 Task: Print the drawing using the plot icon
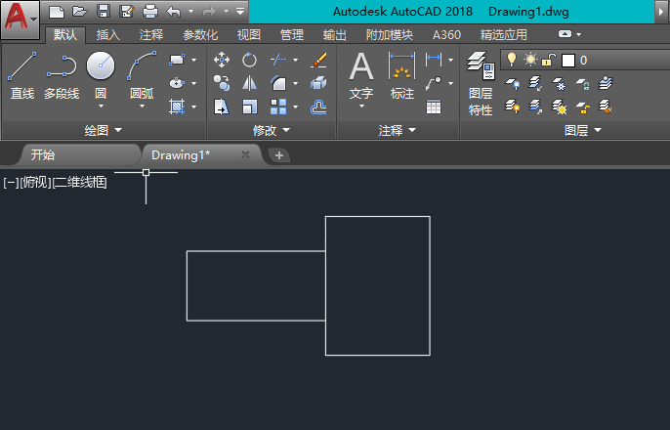pyautogui.click(x=150, y=12)
